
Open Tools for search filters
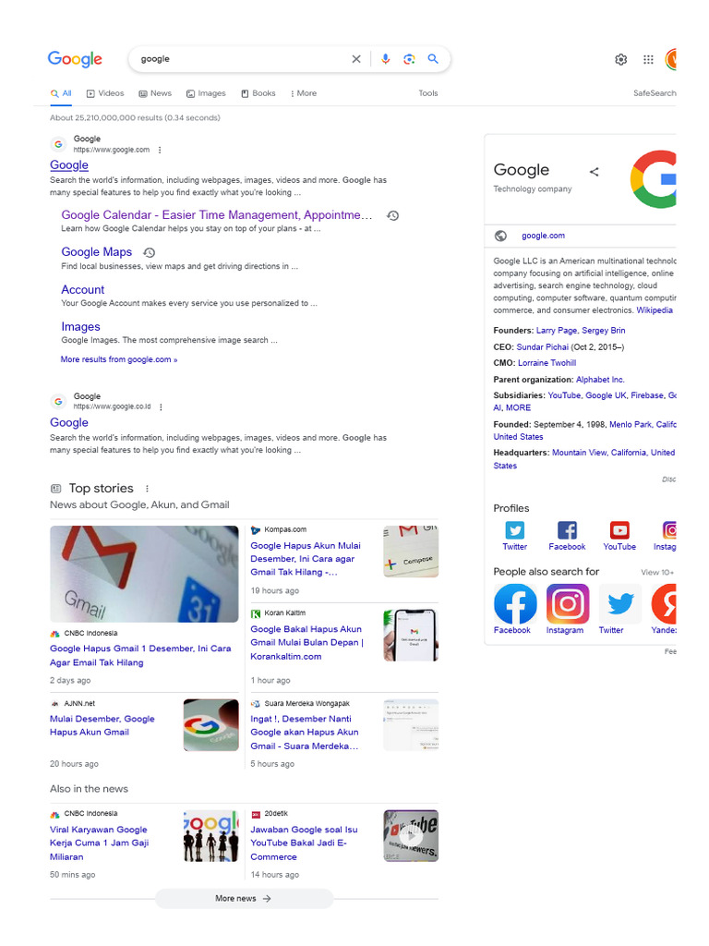tap(428, 93)
